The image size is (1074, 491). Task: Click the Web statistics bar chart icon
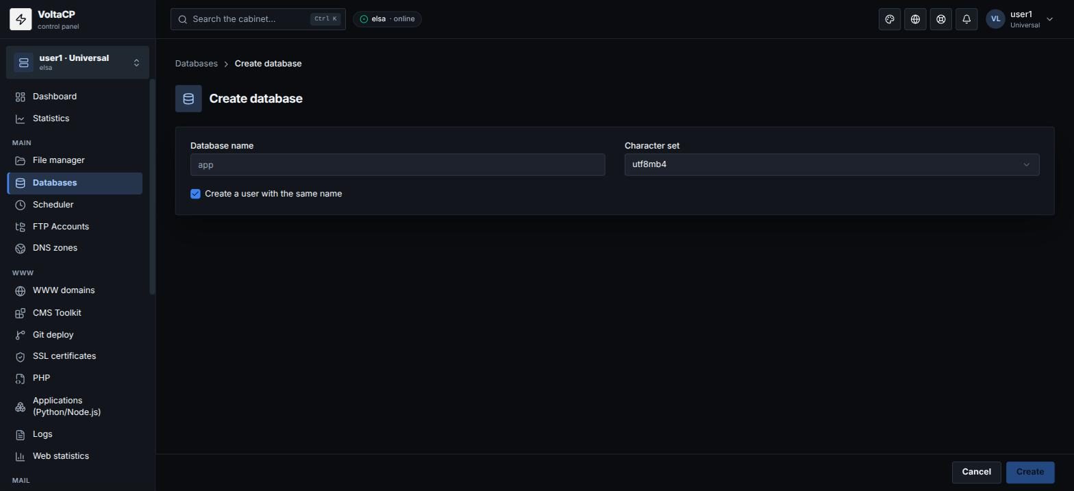pos(21,456)
